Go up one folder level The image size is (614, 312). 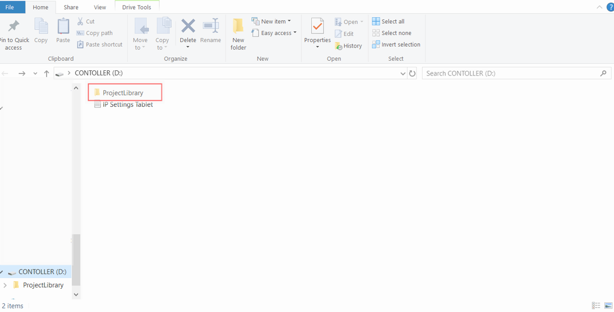pyautogui.click(x=47, y=73)
